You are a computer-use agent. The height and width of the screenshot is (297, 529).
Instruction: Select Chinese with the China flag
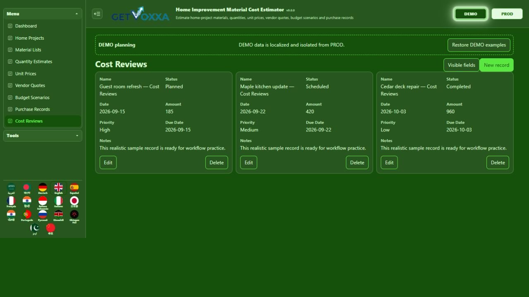click(50, 229)
